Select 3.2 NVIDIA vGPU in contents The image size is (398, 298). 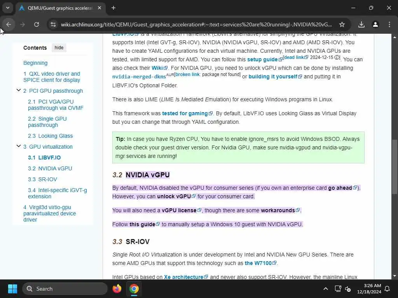click(50, 168)
